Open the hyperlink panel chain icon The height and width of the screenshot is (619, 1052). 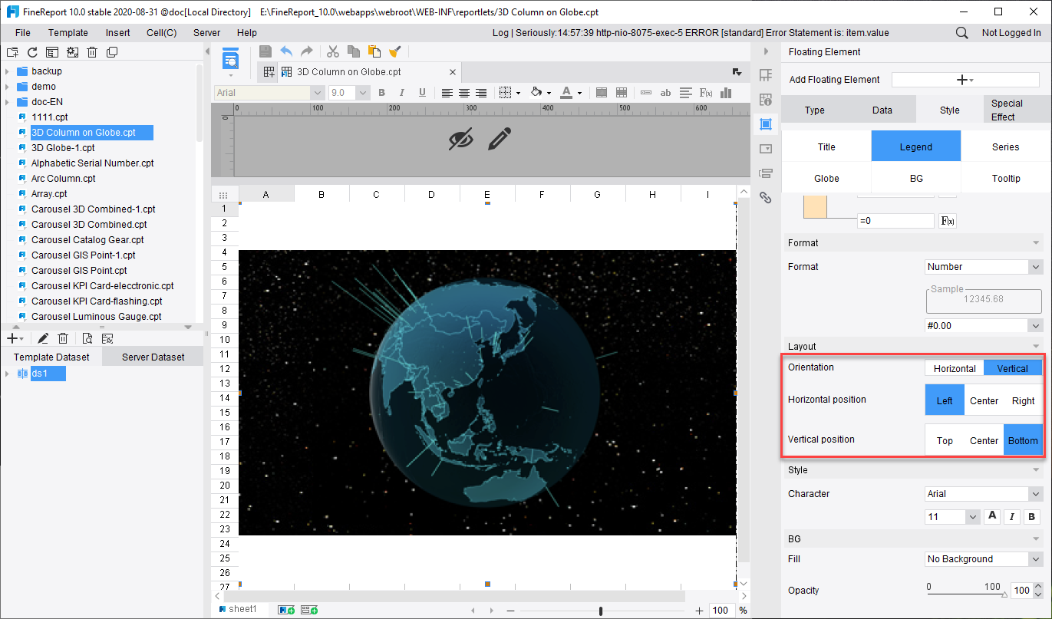coord(765,197)
